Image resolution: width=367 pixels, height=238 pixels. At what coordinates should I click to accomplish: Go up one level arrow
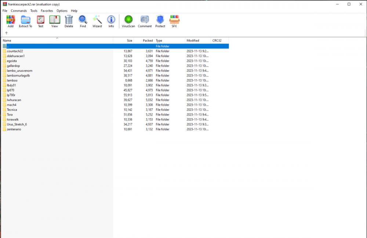pyautogui.click(x=6, y=33)
